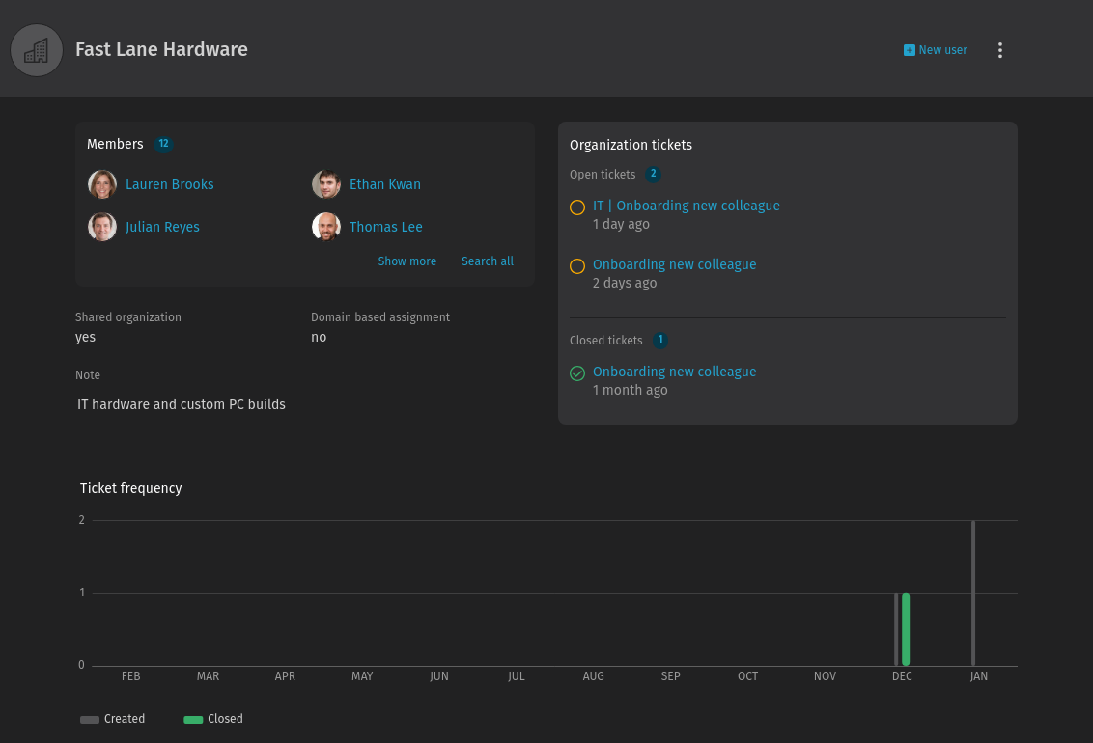The height and width of the screenshot is (743, 1093).
Task: Select the Ticket frequency section title
Action: (130, 488)
